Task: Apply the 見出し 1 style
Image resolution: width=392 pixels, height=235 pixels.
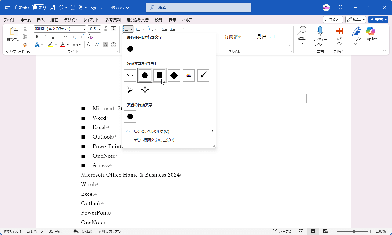Action: (x=266, y=37)
